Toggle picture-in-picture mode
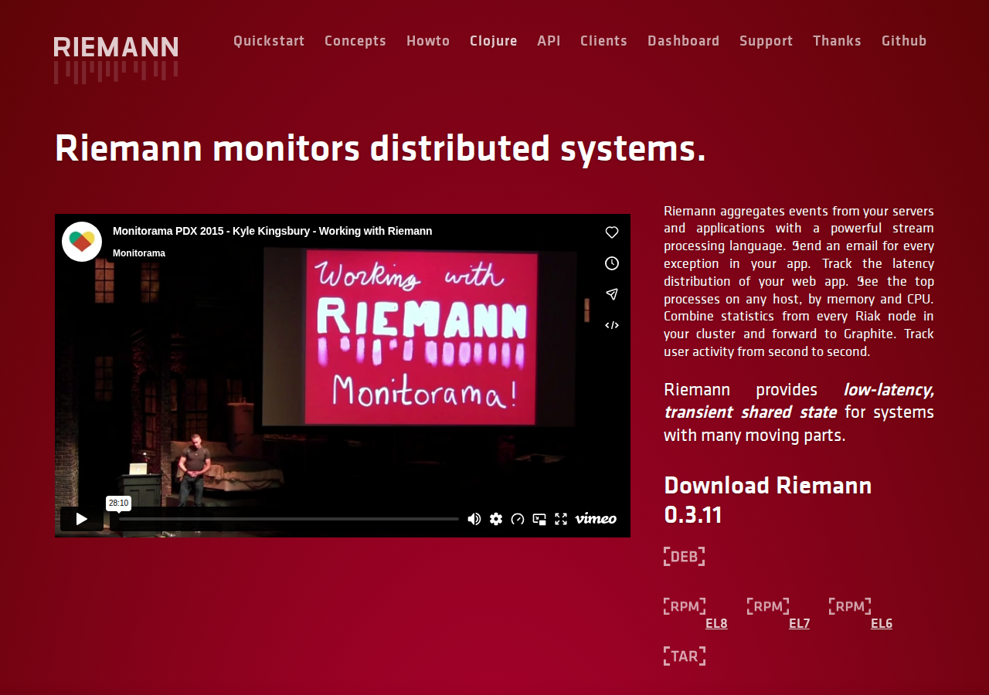 539,519
